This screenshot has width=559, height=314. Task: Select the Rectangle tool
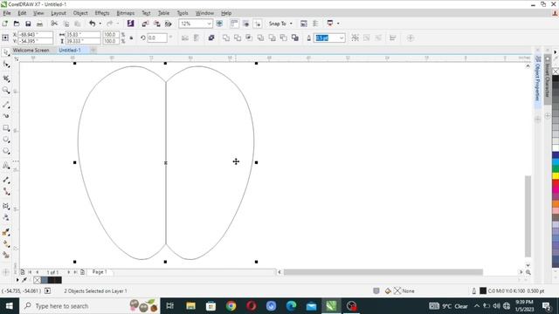[6, 128]
